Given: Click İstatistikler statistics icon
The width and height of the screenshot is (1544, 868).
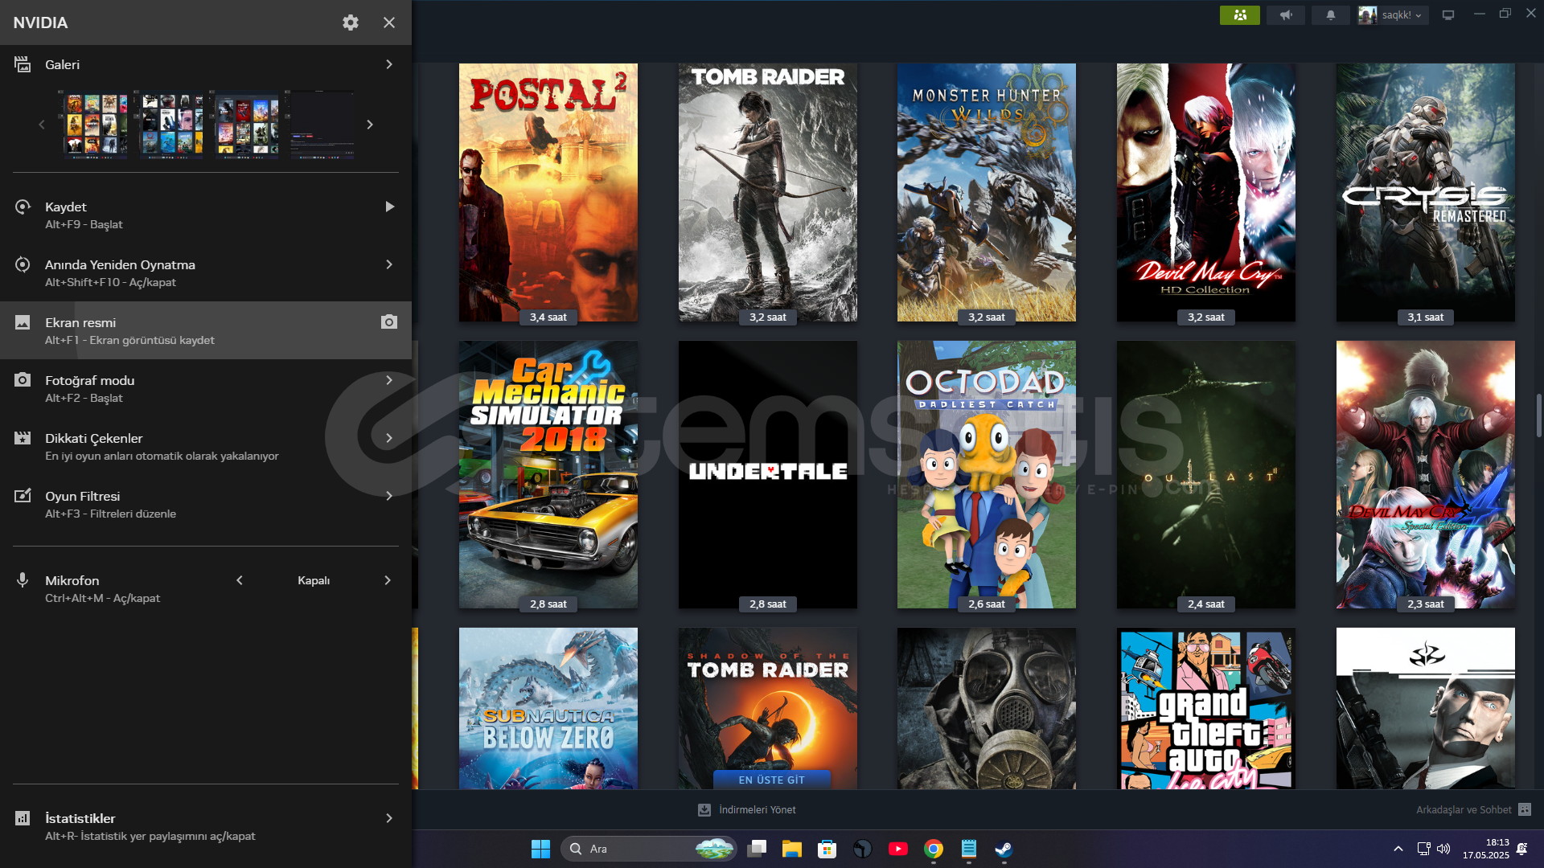Looking at the screenshot, I should (x=23, y=818).
